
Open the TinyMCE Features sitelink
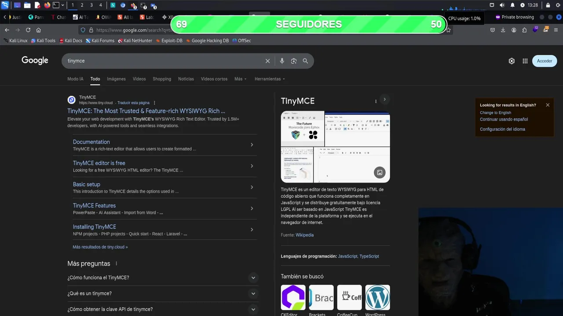94,205
